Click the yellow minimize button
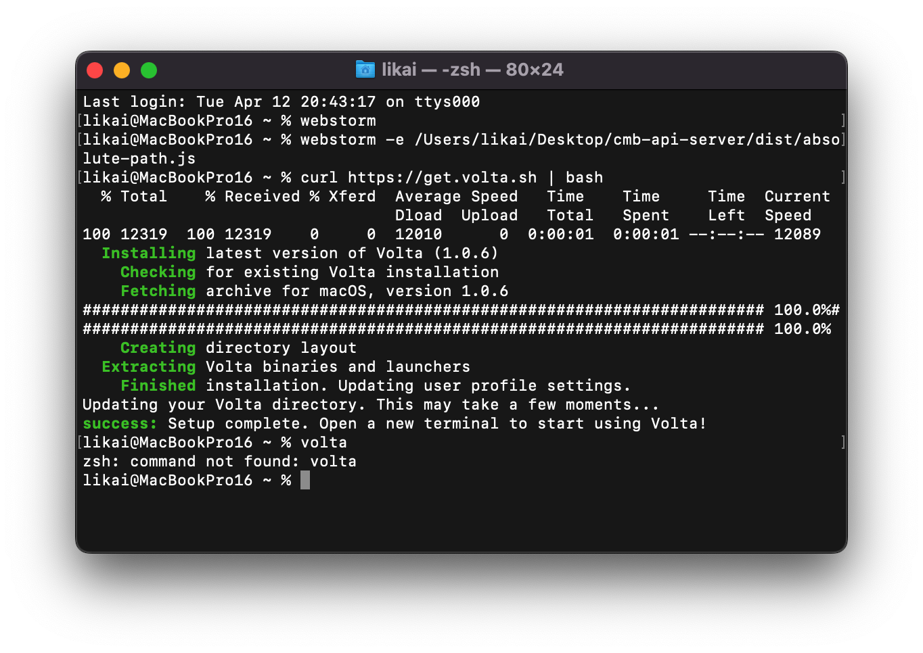The height and width of the screenshot is (653, 923). click(x=122, y=70)
